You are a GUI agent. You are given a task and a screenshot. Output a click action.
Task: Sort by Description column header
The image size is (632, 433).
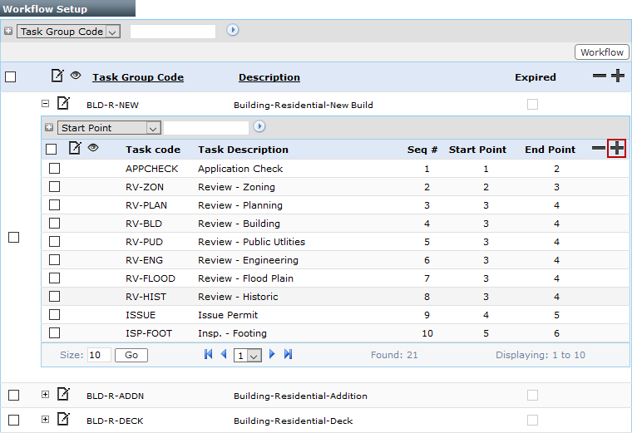pos(269,77)
